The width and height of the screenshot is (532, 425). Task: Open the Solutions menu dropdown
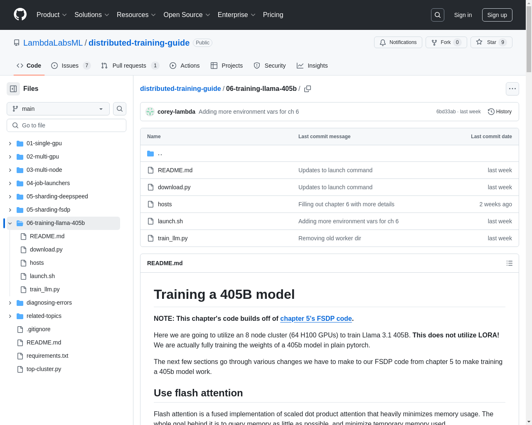[92, 15]
